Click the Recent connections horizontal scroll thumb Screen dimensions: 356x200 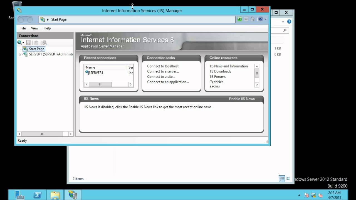pos(100,84)
